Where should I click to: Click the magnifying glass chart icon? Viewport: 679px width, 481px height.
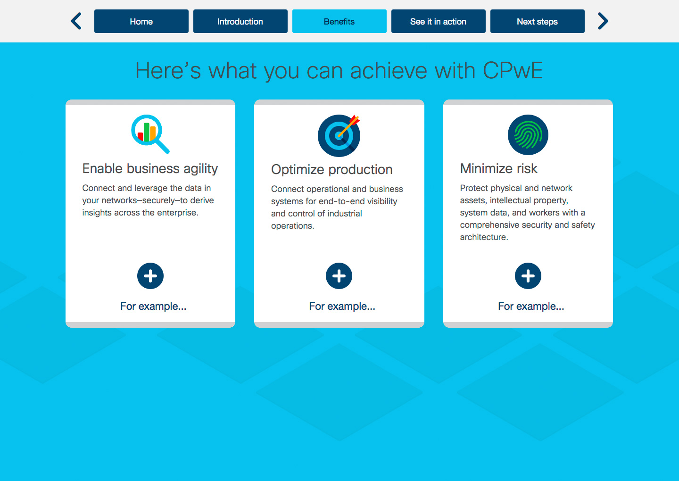coord(149,134)
